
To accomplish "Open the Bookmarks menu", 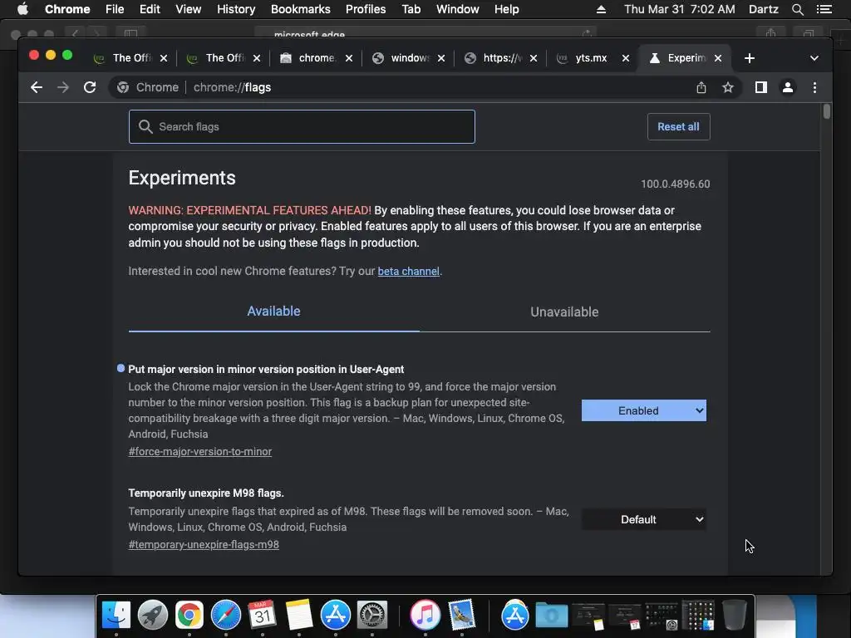I will [x=300, y=9].
